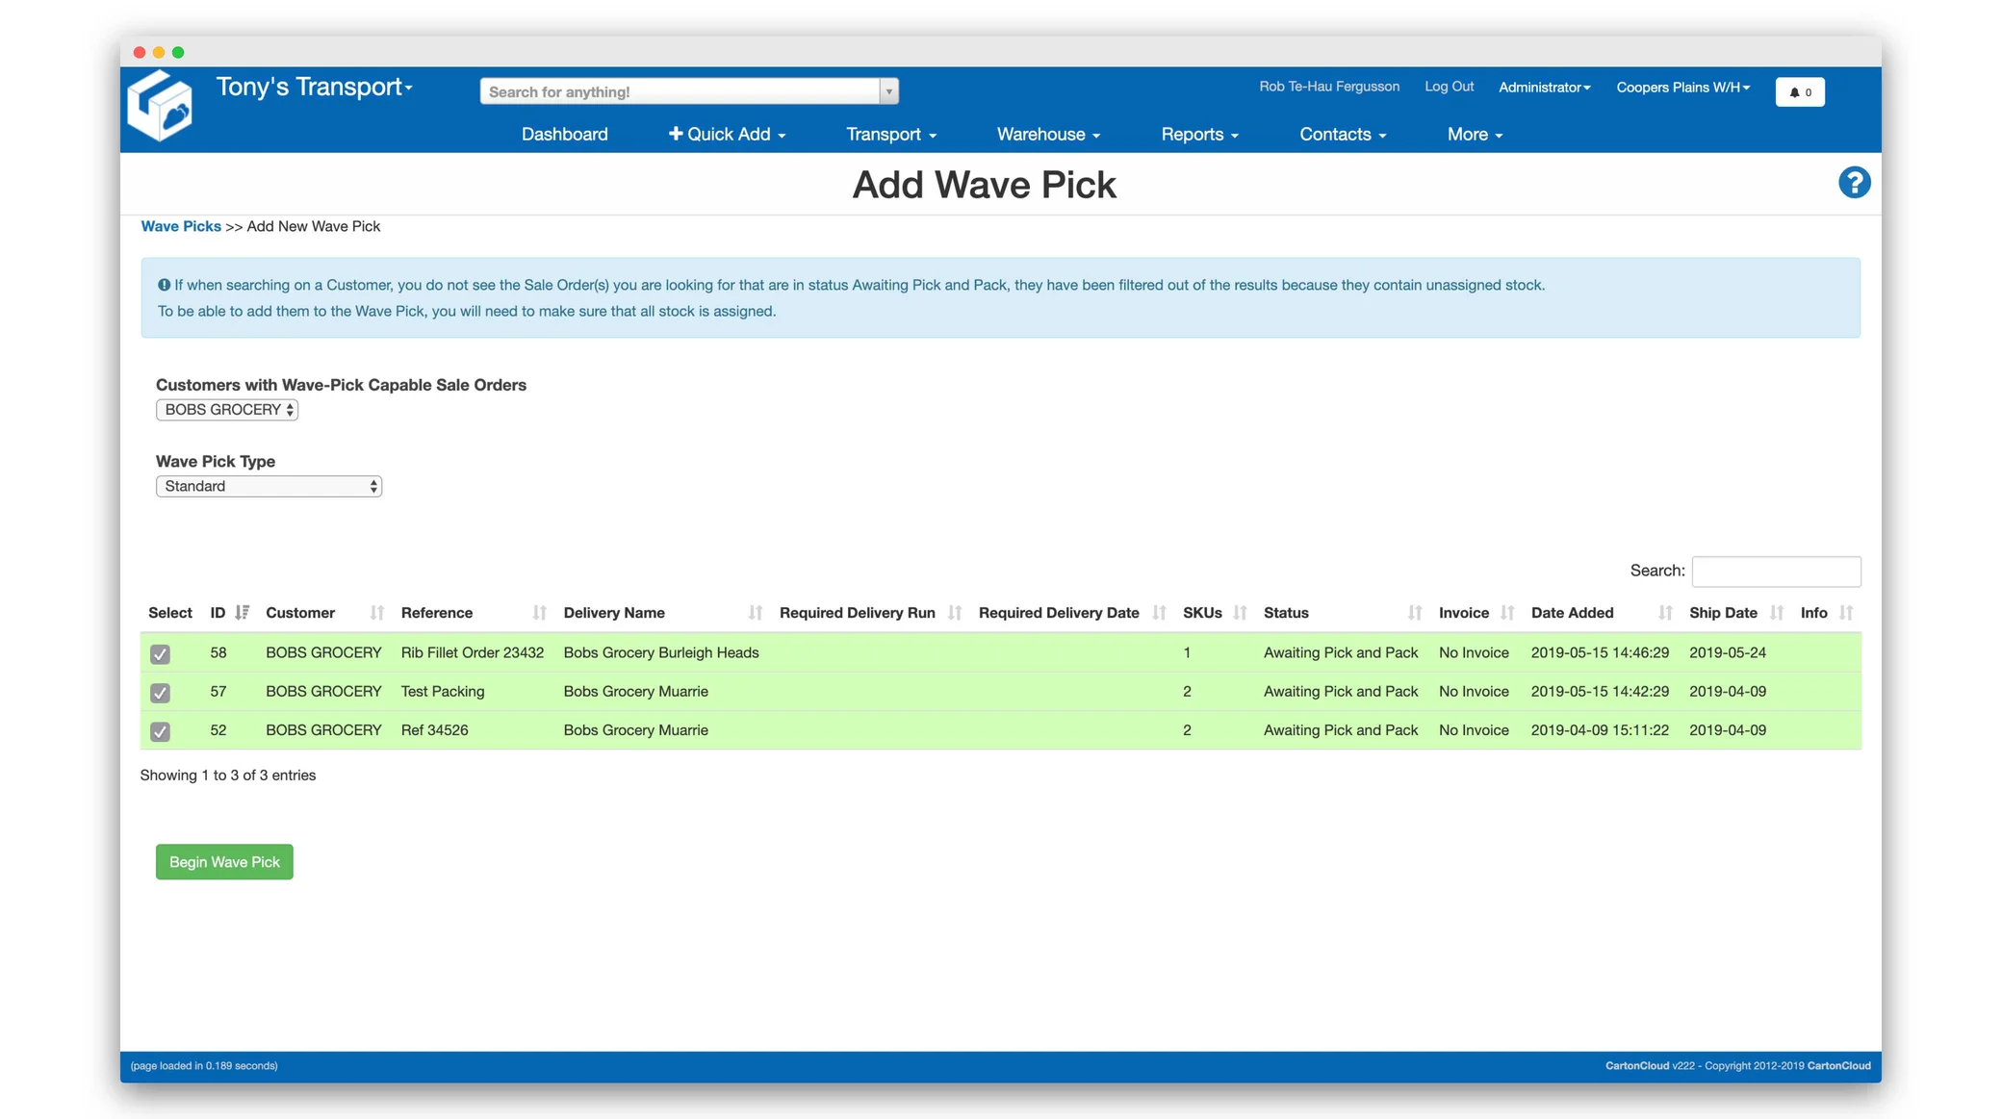Sort by Ship Date using its sort icon
Screen dimensions: 2002x1119
pos(1777,613)
